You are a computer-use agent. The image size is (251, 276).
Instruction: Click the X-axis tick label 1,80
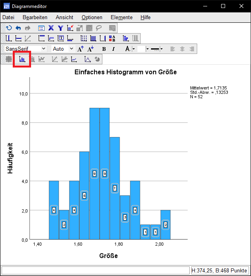119,244
